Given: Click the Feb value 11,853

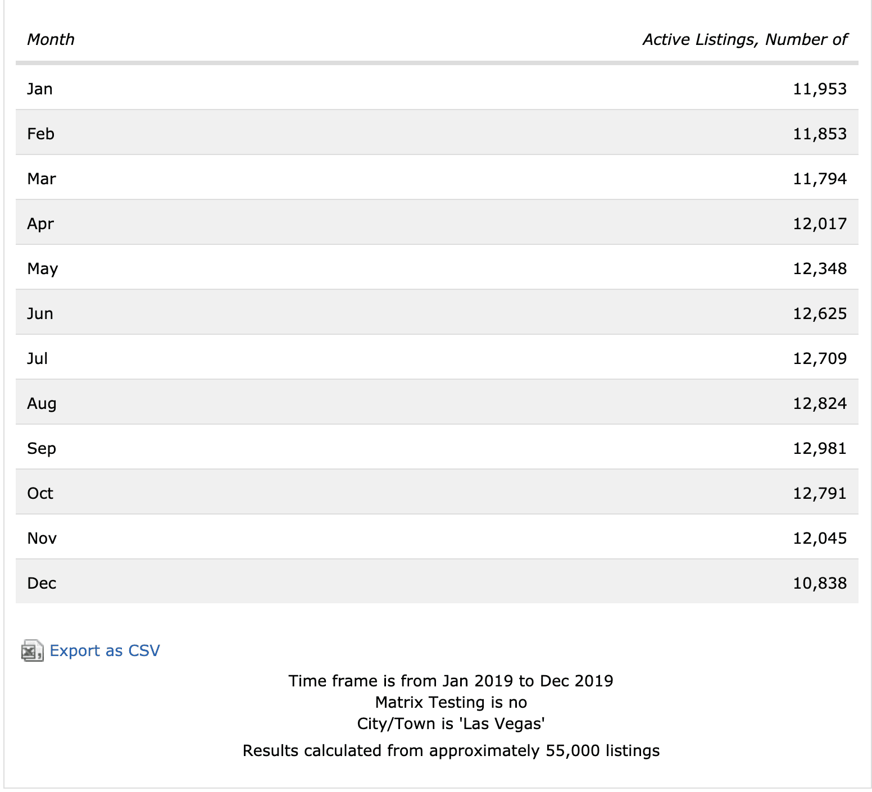Looking at the screenshot, I should [819, 134].
